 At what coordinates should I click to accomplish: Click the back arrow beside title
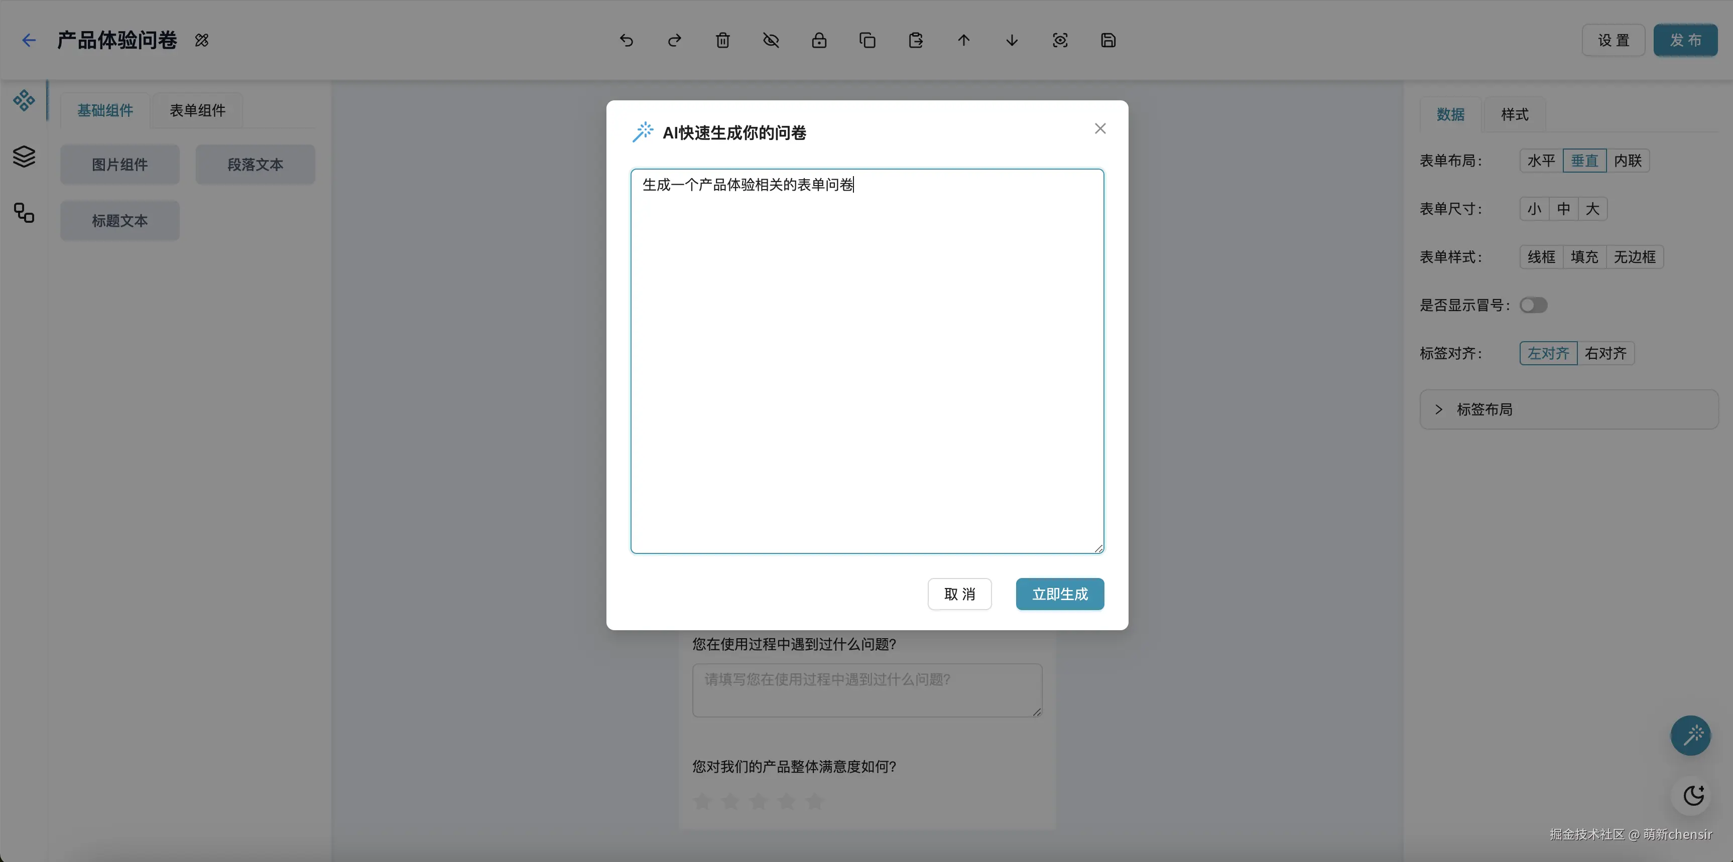click(28, 40)
